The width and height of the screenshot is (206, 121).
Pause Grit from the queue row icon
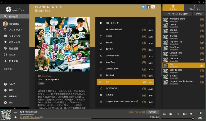[x=166, y=66]
